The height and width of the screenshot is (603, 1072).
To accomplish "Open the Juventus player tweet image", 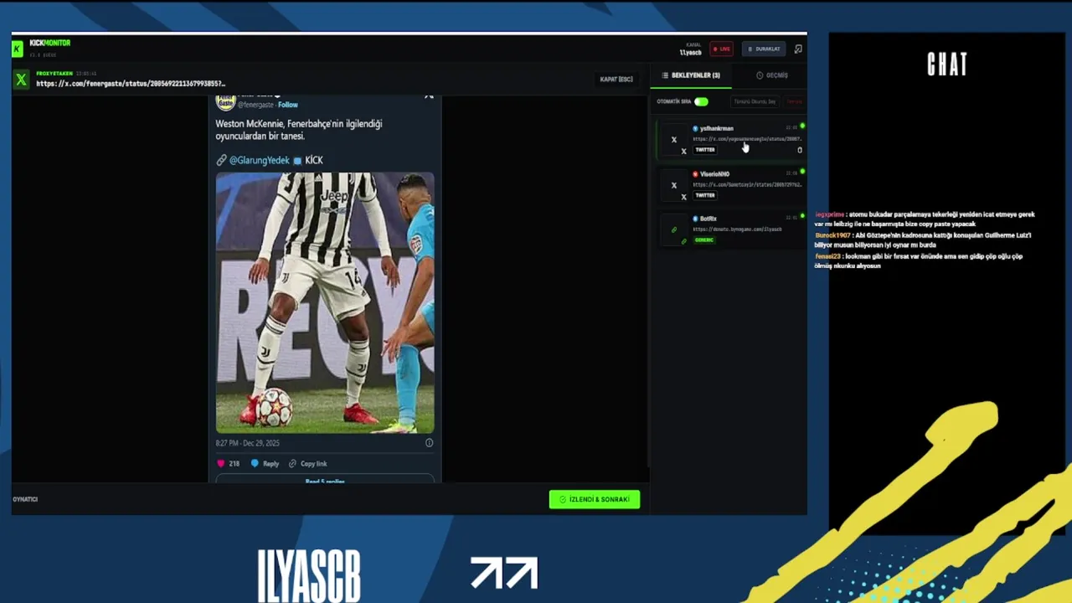I will 325,302.
